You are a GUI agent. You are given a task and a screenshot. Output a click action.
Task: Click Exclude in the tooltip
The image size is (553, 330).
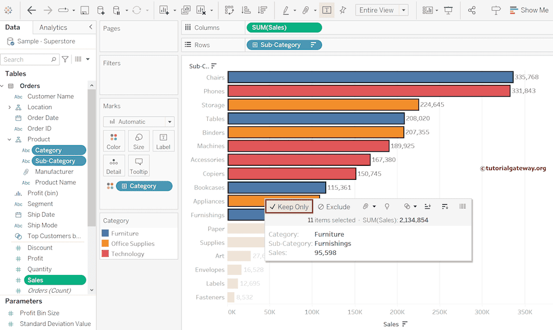pyautogui.click(x=334, y=206)
